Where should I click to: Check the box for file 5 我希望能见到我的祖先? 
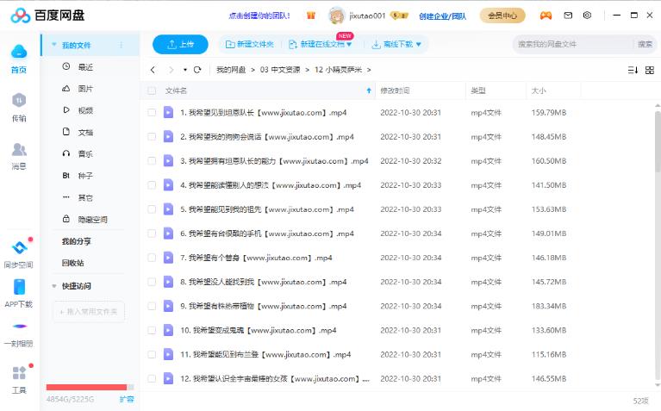point(152,209)
